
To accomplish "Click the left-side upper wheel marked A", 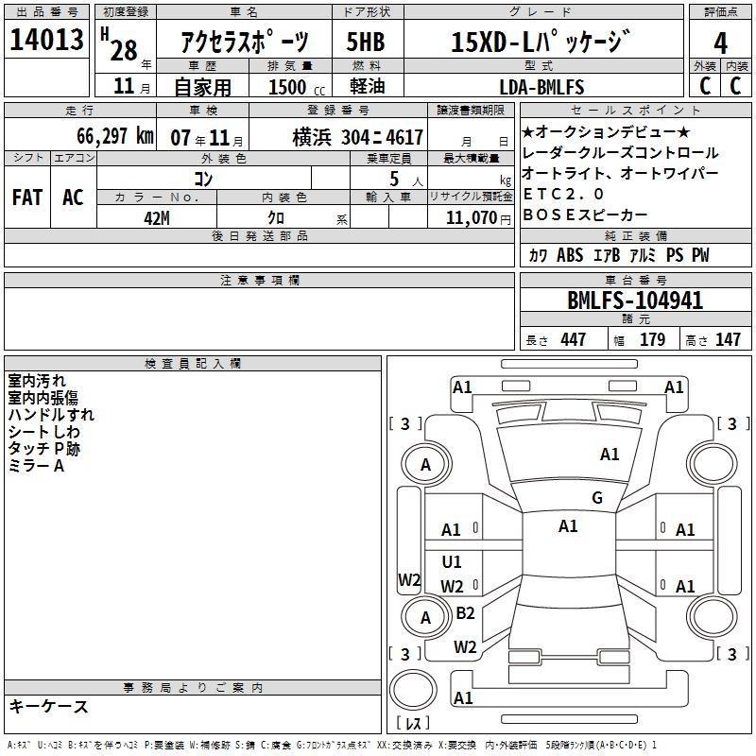I will click(x=426, y=465).
